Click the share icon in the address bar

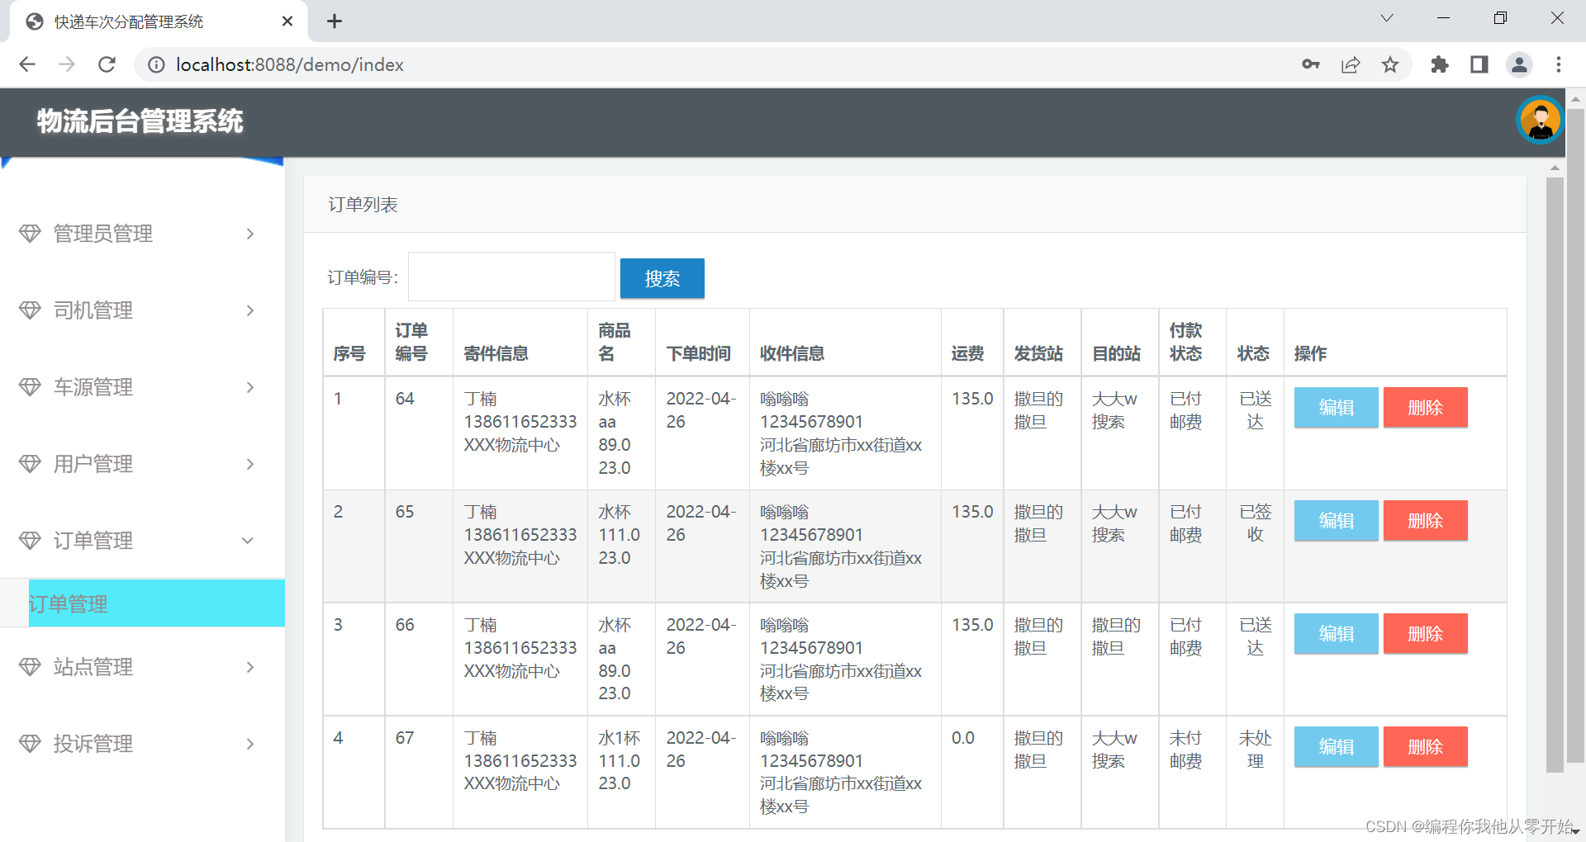coord(1351,64)
